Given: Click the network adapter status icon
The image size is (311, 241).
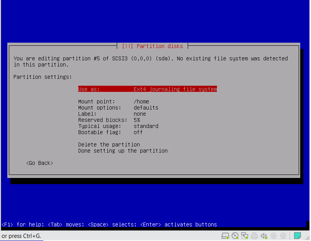Looking at the screenshot, I should pyautogui.click(x=245, y=236).
